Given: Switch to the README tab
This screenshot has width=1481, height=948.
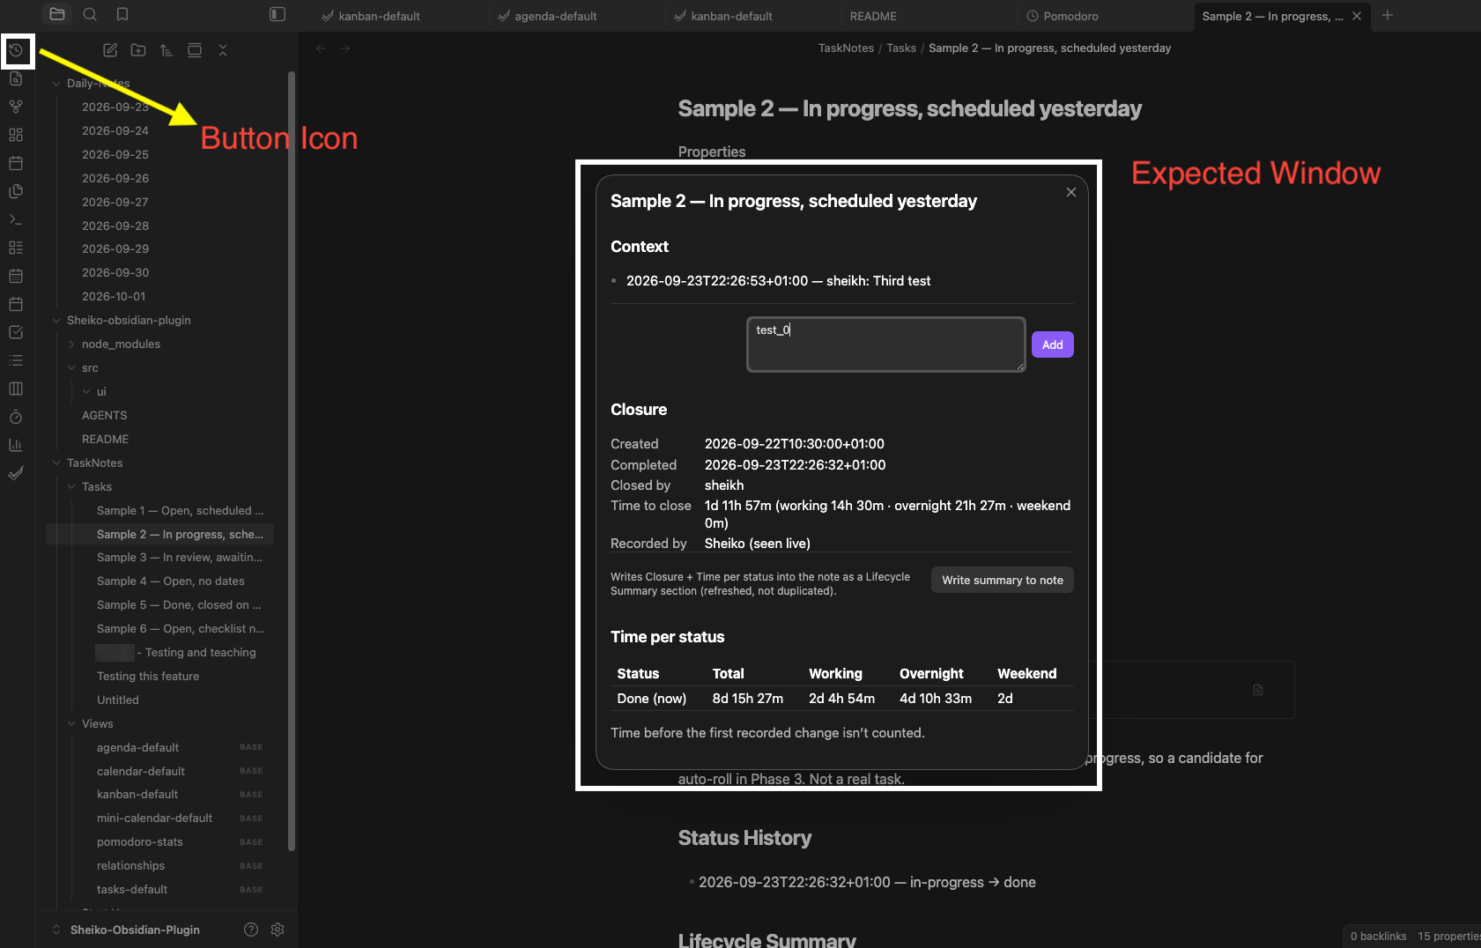Looking at the screenshot, I should 873,16.
